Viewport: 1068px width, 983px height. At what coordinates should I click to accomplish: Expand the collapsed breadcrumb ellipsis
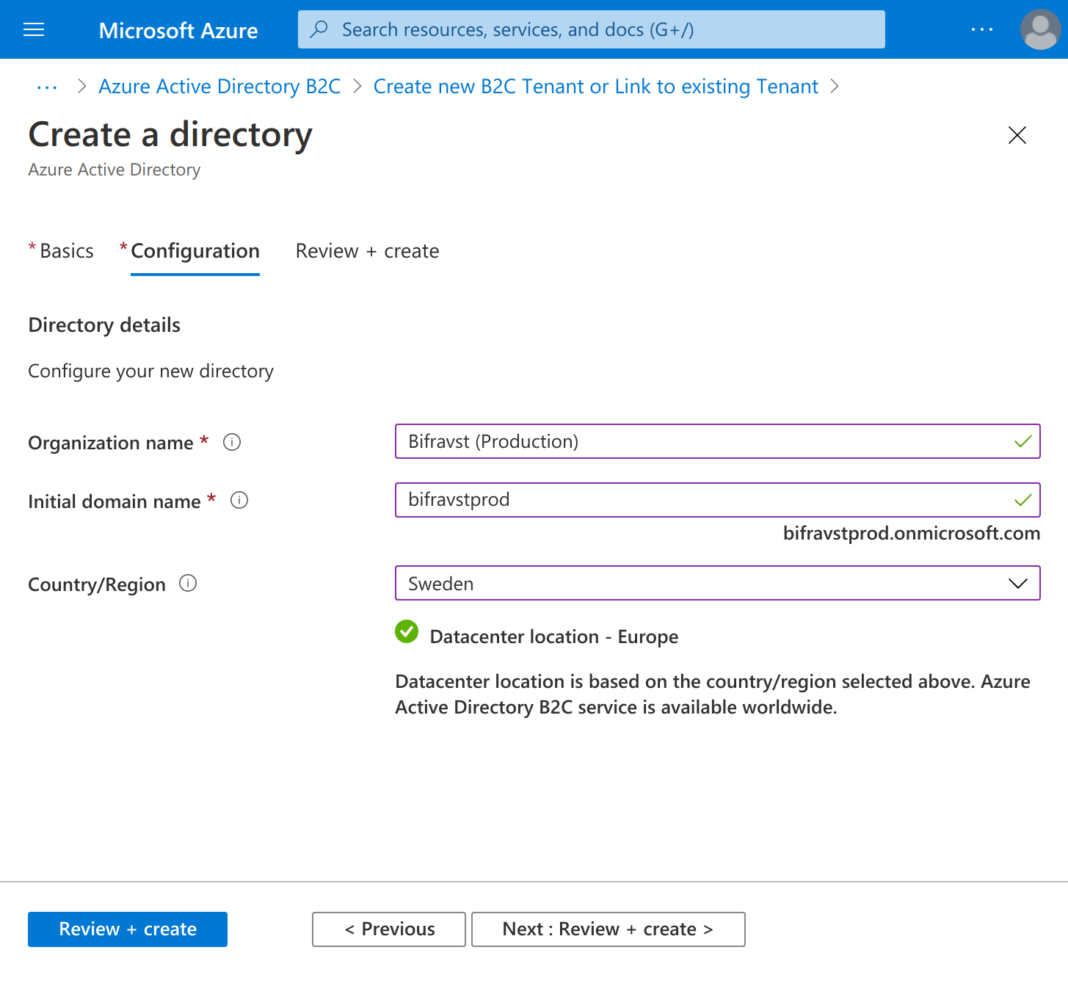tap(47, 87)
